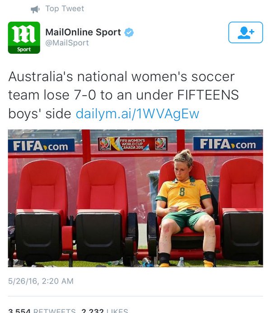Tap the left FIFA.com sign in photo
This screenshot has width=271, height=313.
point(42,145)
